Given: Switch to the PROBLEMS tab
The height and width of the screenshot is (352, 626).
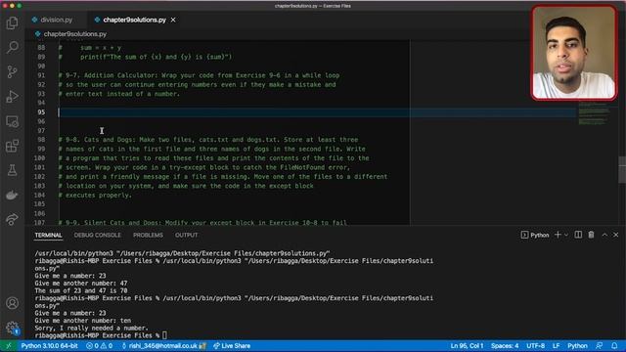Looking at the screenshot, I should (148, 235).
